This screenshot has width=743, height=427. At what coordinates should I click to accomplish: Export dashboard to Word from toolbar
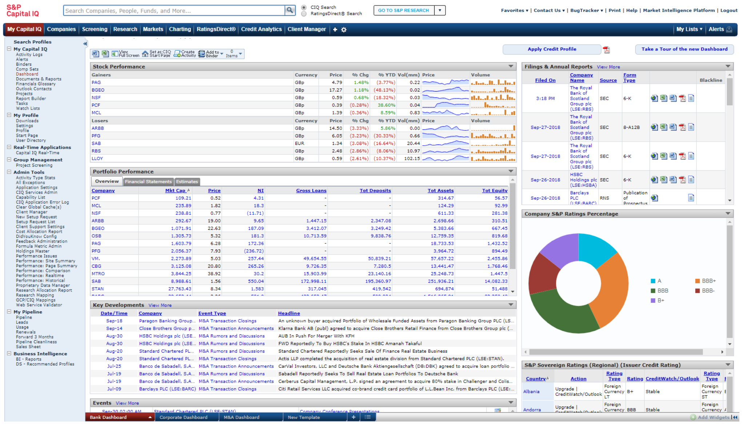(x=95, y=54)
